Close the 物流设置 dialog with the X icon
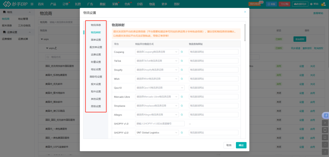The height and width of the screenshot is (157, 329). (x=245, y=12)
